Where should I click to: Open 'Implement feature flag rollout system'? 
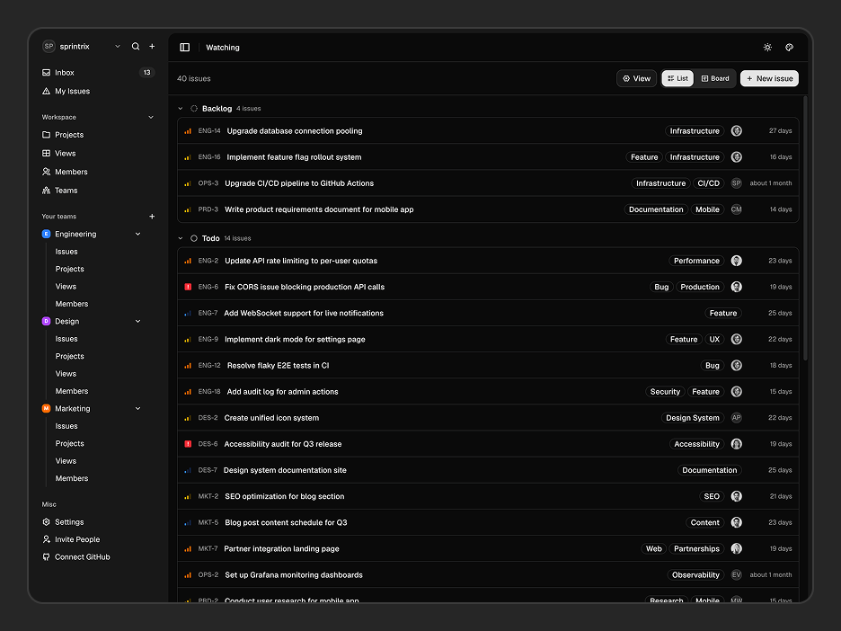[x=294, y=157]
